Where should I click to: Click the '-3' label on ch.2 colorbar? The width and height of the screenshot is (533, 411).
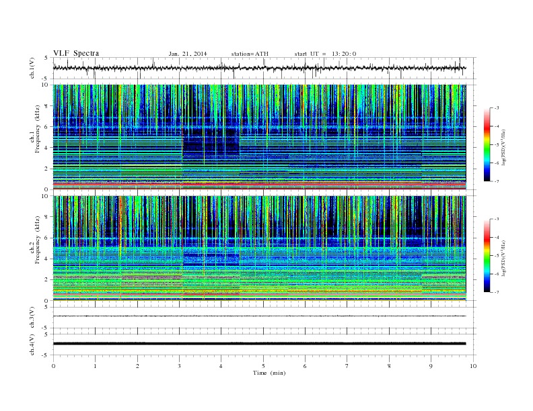[x=496, y=219]
